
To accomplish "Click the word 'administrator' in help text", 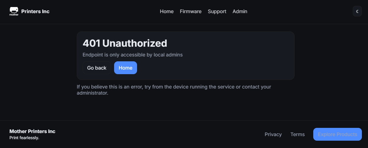I will click(92, 93).
